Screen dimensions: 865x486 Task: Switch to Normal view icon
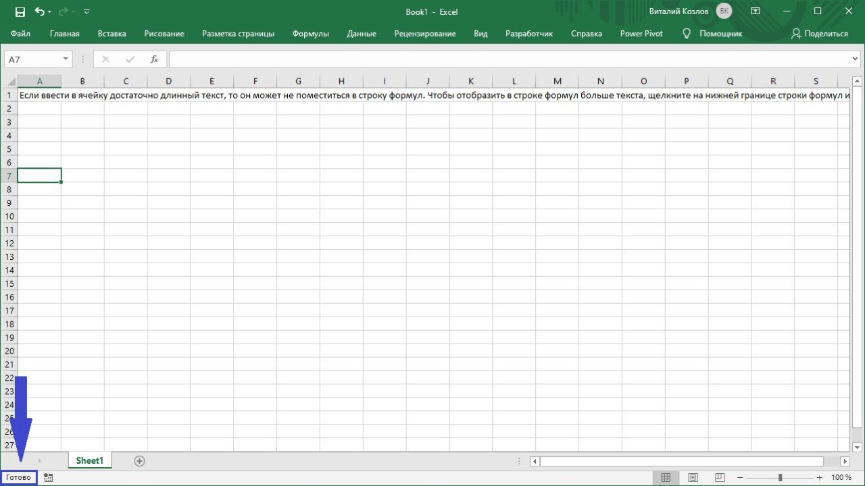pyautogui.click(x=666, y=478)
